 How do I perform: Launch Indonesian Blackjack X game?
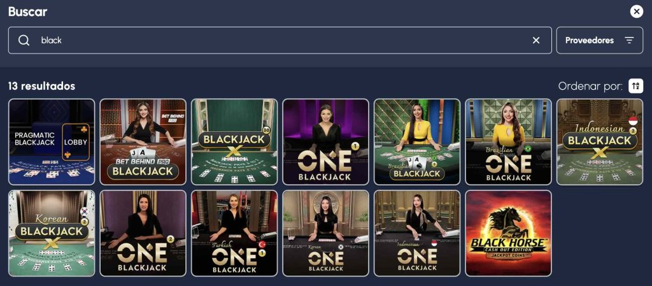tap(600, 142)
